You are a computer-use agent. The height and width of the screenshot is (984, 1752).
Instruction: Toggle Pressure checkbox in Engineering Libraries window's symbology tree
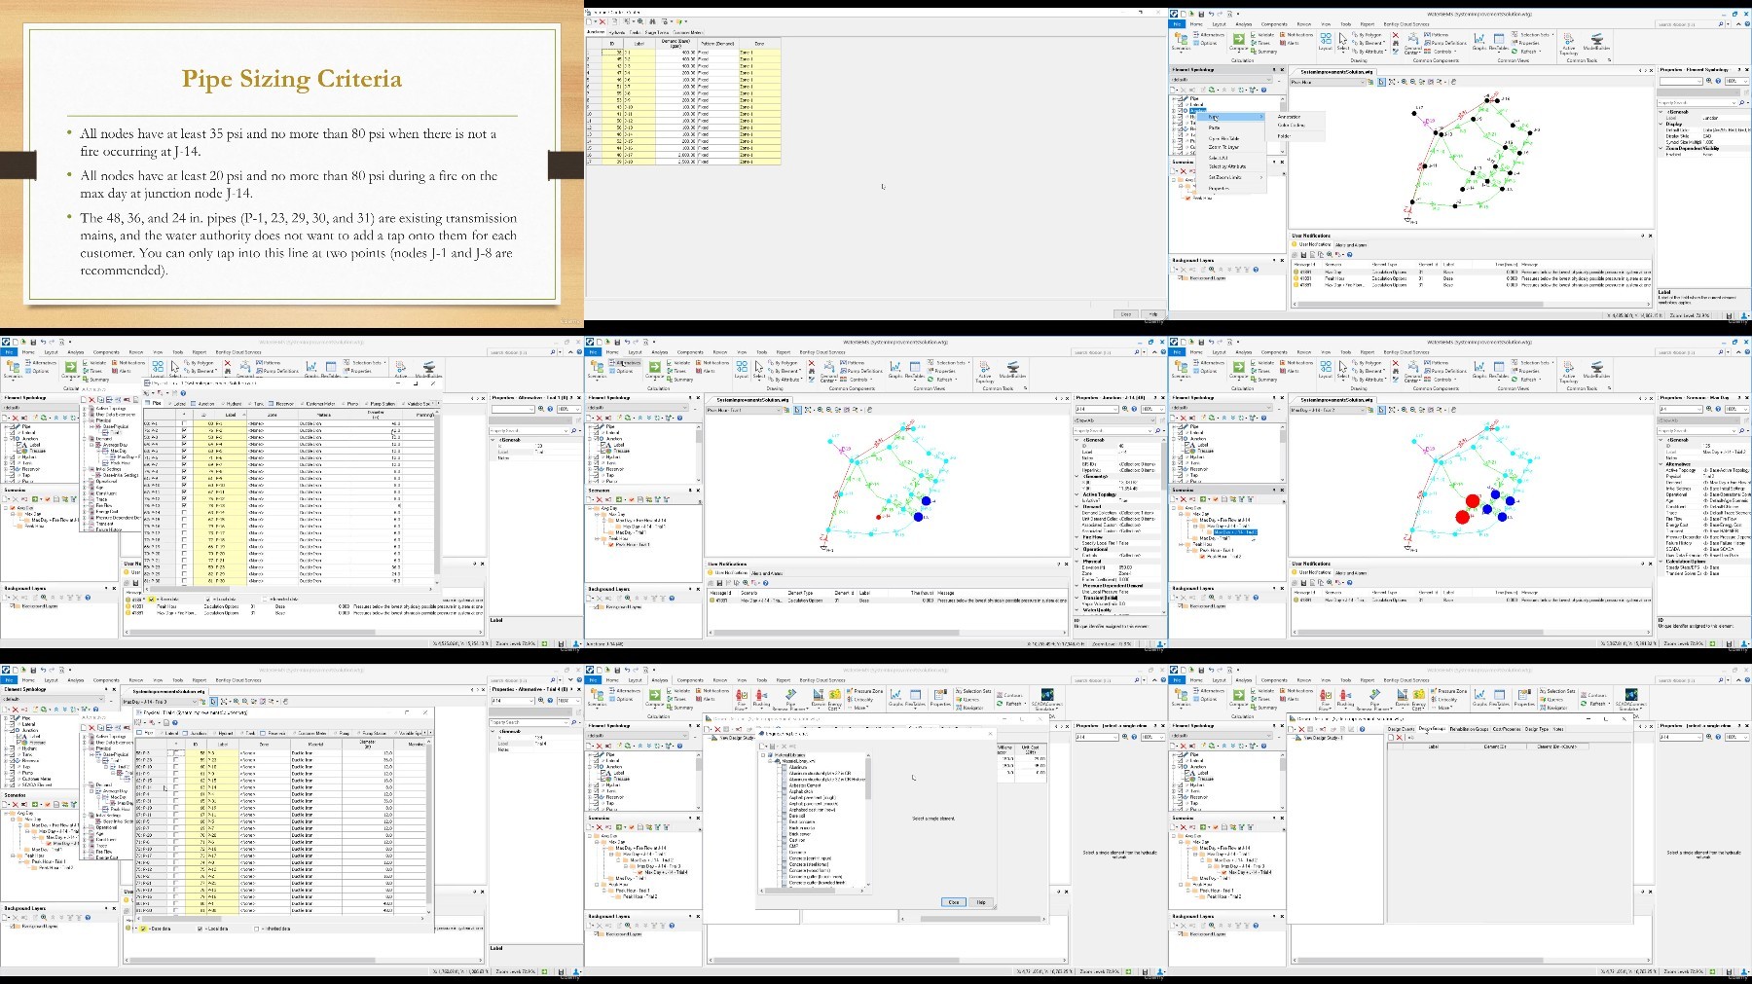[602, 779]
